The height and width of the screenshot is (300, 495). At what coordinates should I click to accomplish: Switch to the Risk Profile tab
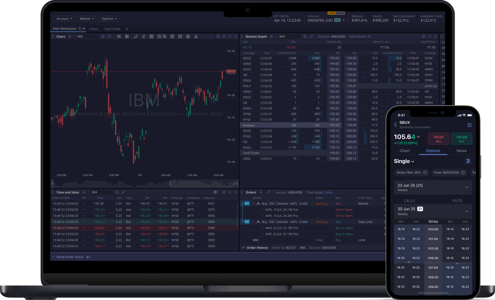coord(112,29)
